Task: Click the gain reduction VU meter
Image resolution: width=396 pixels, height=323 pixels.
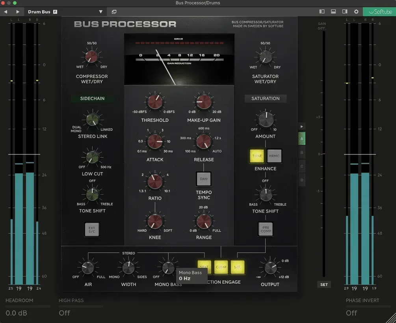Action: (x=179, y=59)
